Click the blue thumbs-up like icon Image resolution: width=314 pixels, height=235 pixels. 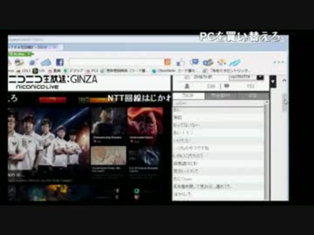(181, 63)
